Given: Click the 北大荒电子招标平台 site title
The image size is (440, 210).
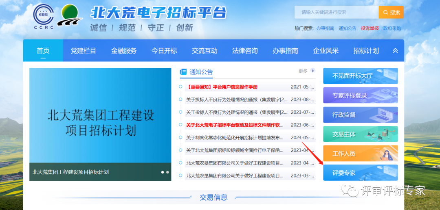Looking at the screenshot, I should pyautogui.click(x=158, y=12).
